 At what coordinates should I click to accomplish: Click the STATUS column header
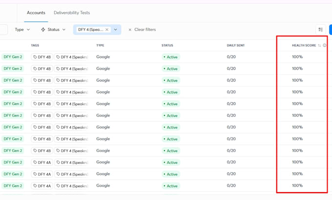coord(167,45)
